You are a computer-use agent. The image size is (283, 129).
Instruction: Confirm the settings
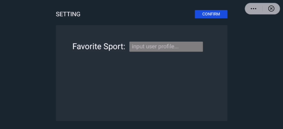coord(211,14)
